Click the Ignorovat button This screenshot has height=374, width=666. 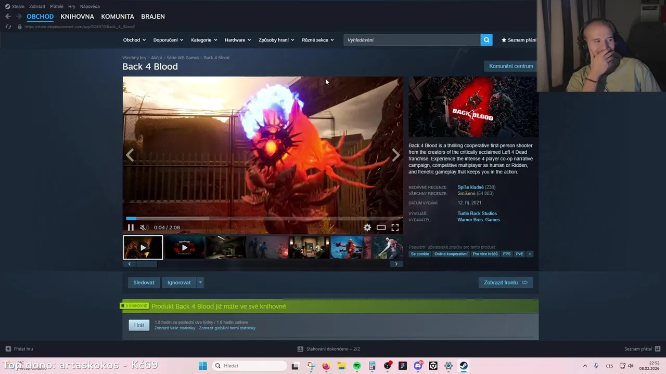(x=179, y=283)
